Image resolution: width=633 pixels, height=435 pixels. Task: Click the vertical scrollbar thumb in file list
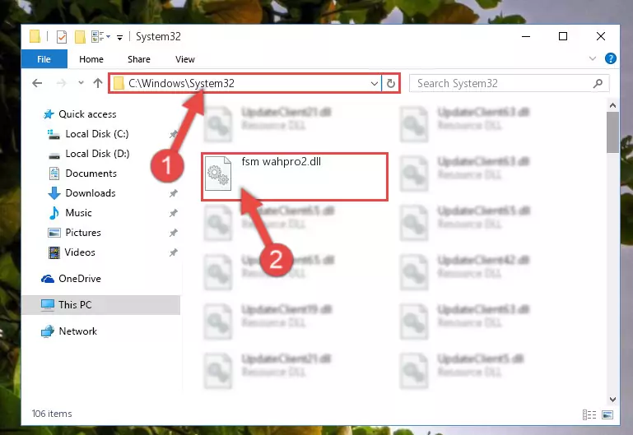pyautogui.click(x=612, y=132)
